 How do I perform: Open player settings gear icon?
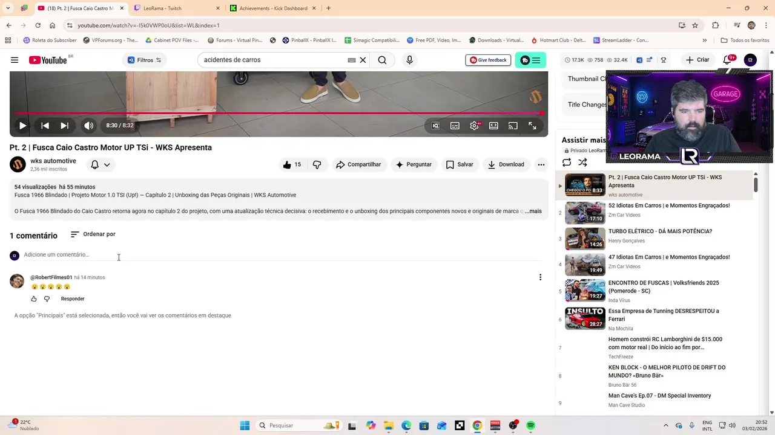coord(475,126)
